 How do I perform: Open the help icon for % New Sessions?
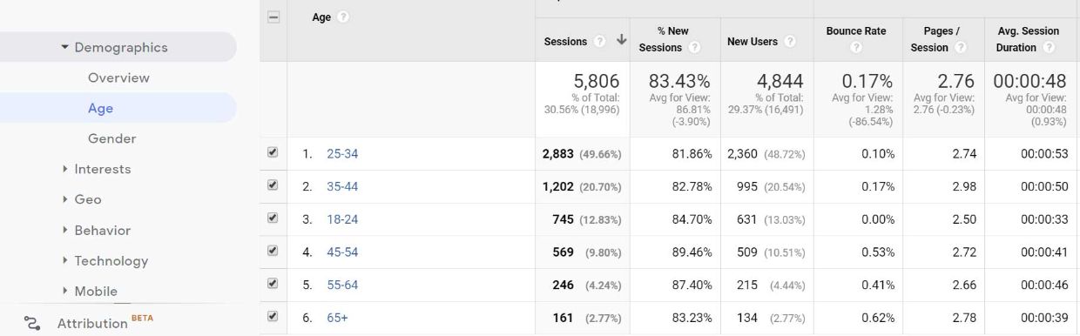694,48
